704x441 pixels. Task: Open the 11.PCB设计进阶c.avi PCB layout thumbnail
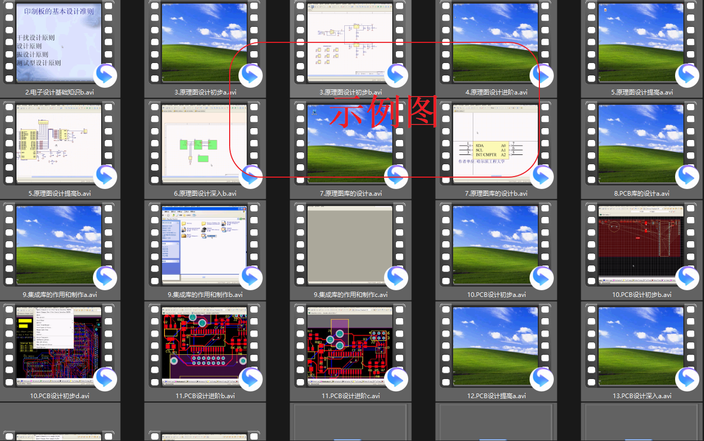point(350,346)
